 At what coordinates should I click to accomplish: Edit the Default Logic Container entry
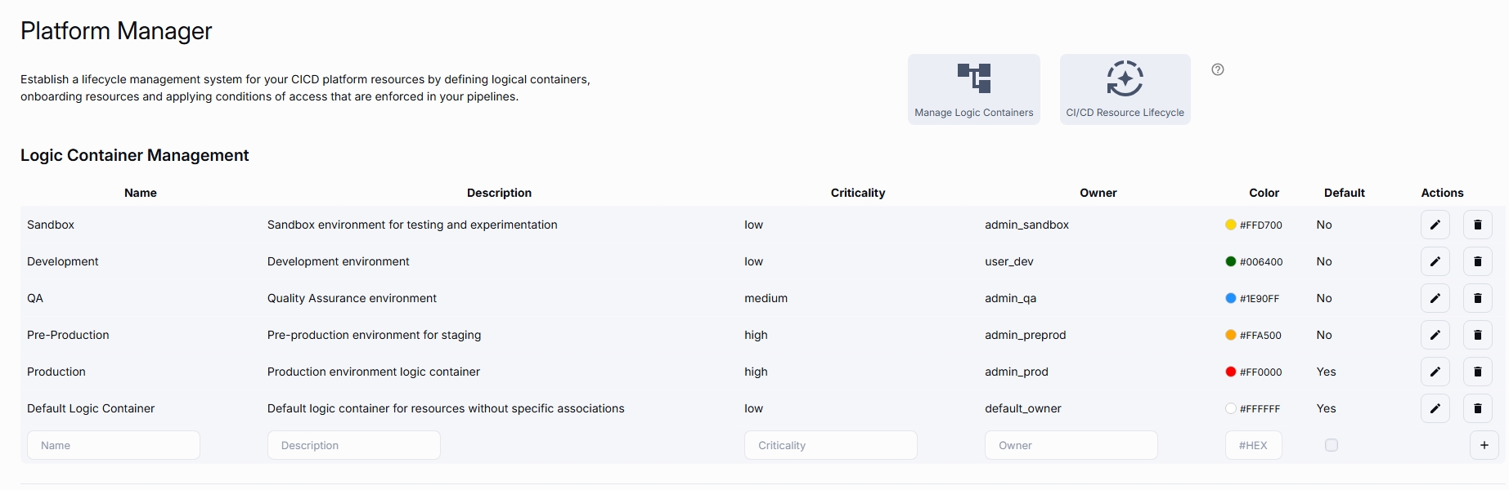(1435, 408)
